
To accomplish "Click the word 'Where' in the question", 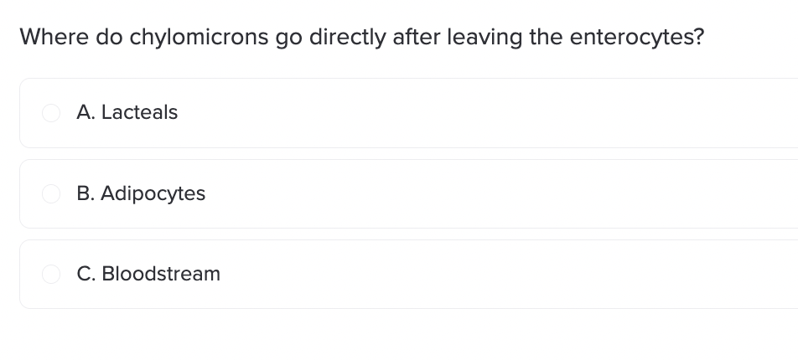I will click(x=54, y=37).
